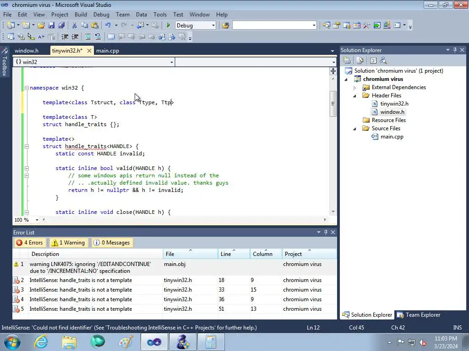Viewport: 469px width, 351px height.
Task: Click Show All Files icon in Solution Explorer
Action: [360, 61]
